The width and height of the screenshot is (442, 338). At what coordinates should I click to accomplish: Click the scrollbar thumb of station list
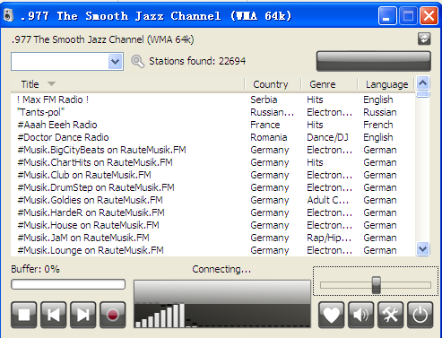[x=422, y=94]
